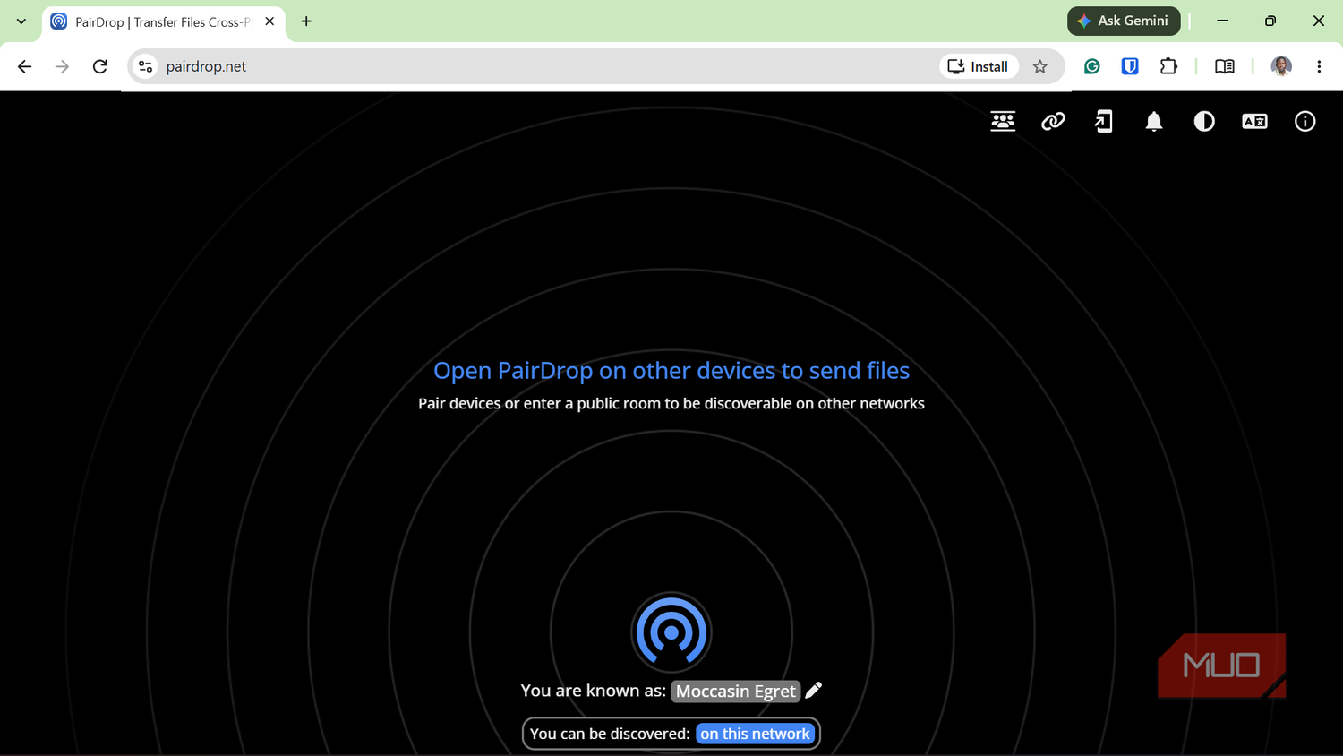Open a new browser tab

(x=306, y=21)
